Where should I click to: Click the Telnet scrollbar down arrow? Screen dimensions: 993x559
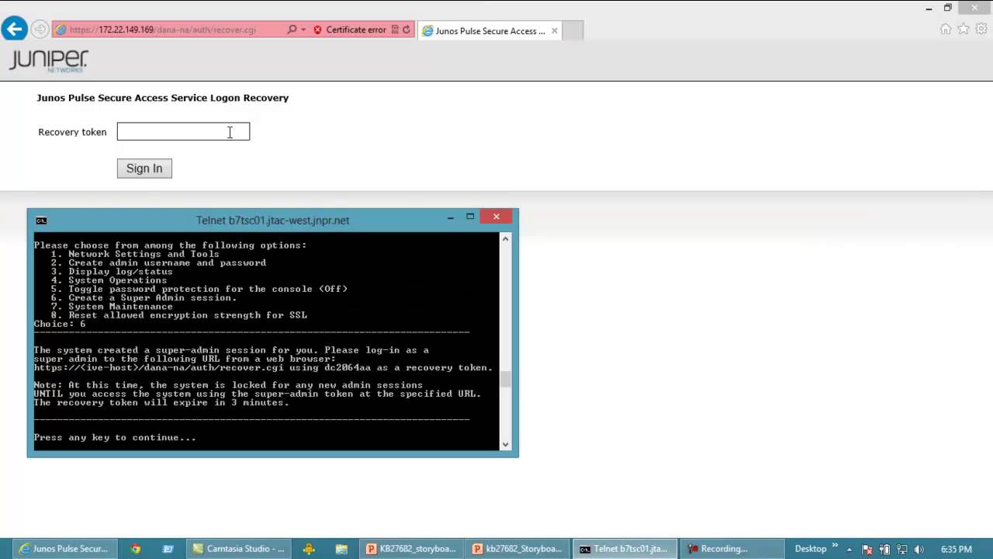pos(506,444)
